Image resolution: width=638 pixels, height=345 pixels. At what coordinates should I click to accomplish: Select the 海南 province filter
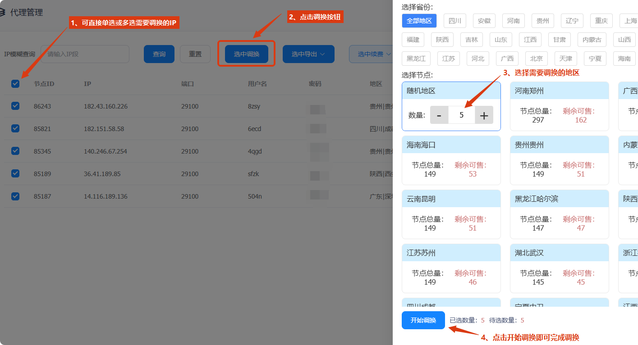click(x=624, y=59)
